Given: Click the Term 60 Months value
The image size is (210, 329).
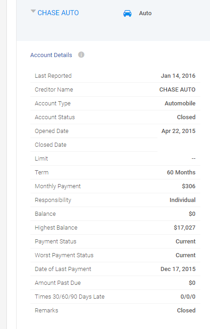Looking at the screenshot, I should pyautogui.click(x=181, y=173).
